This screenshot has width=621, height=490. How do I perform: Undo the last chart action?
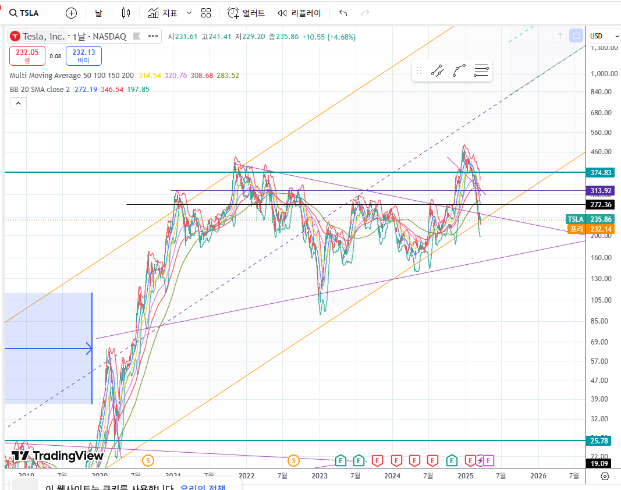[x=343, y=13]
